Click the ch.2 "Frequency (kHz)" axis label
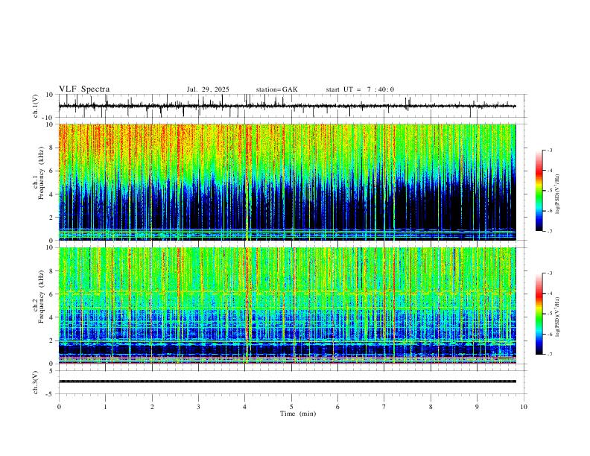Image resolution: width=590 pixels, height=456 pixels. (41, 297)
